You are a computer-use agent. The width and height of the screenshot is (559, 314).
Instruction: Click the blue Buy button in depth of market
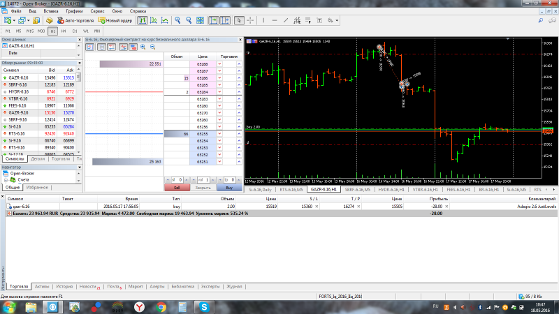pyautogui.click(x=229, y=188)
